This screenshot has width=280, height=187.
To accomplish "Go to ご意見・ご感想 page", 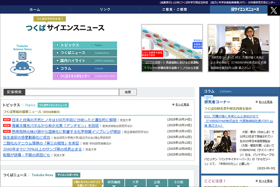I will (175, 9).
